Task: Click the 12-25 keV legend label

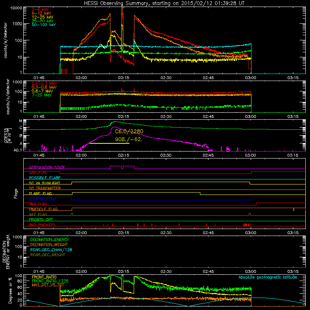Action: tap(43, 17)
